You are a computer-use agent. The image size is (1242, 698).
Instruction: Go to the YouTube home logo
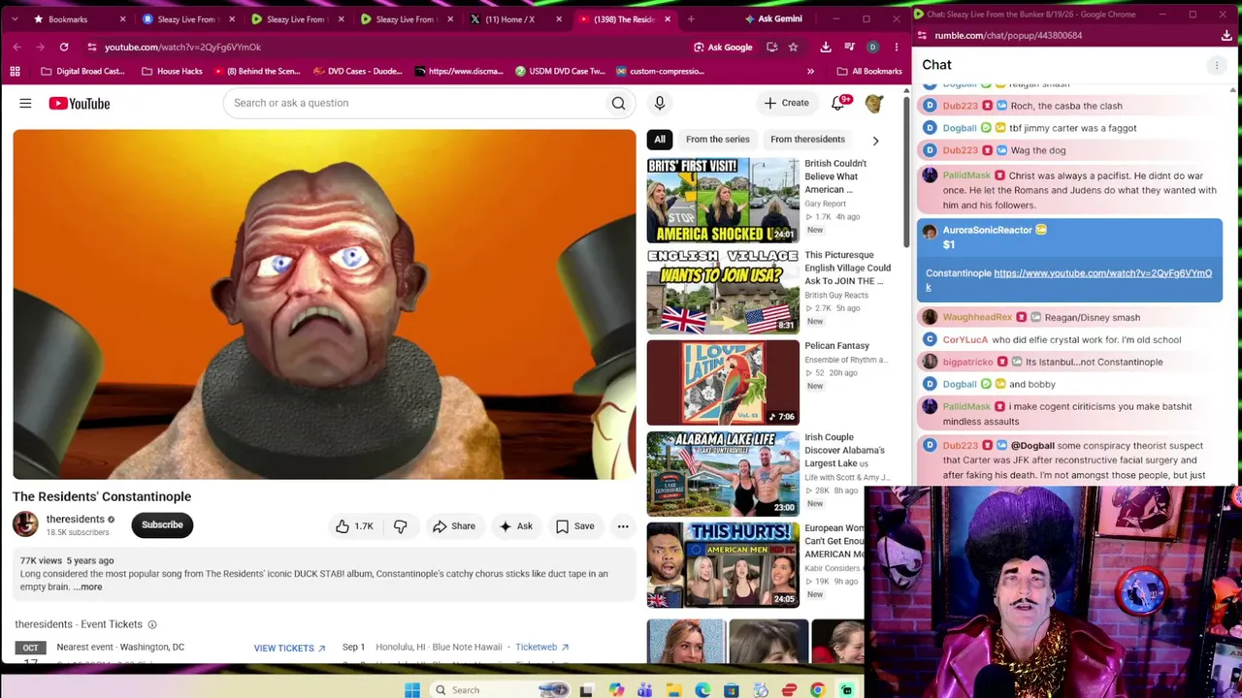[x=80, y=103]
